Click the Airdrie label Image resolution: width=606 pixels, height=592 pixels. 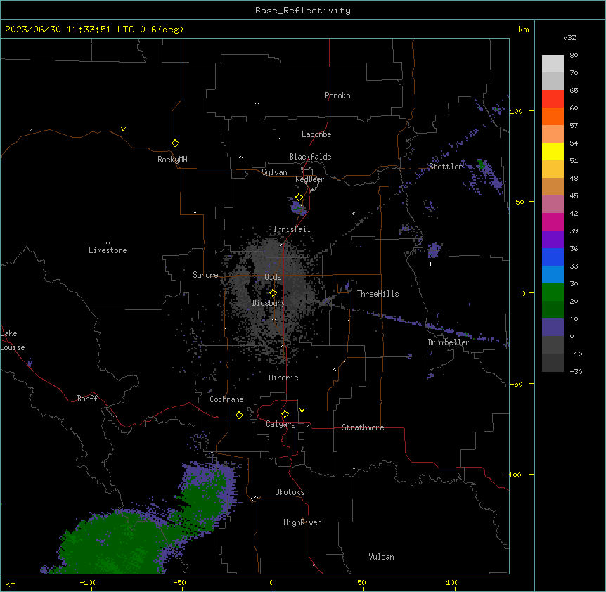tap(283, 378)
